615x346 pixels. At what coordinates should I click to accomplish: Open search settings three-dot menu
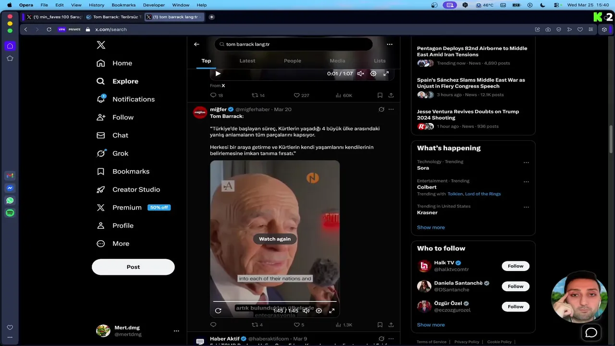(390, 44)
